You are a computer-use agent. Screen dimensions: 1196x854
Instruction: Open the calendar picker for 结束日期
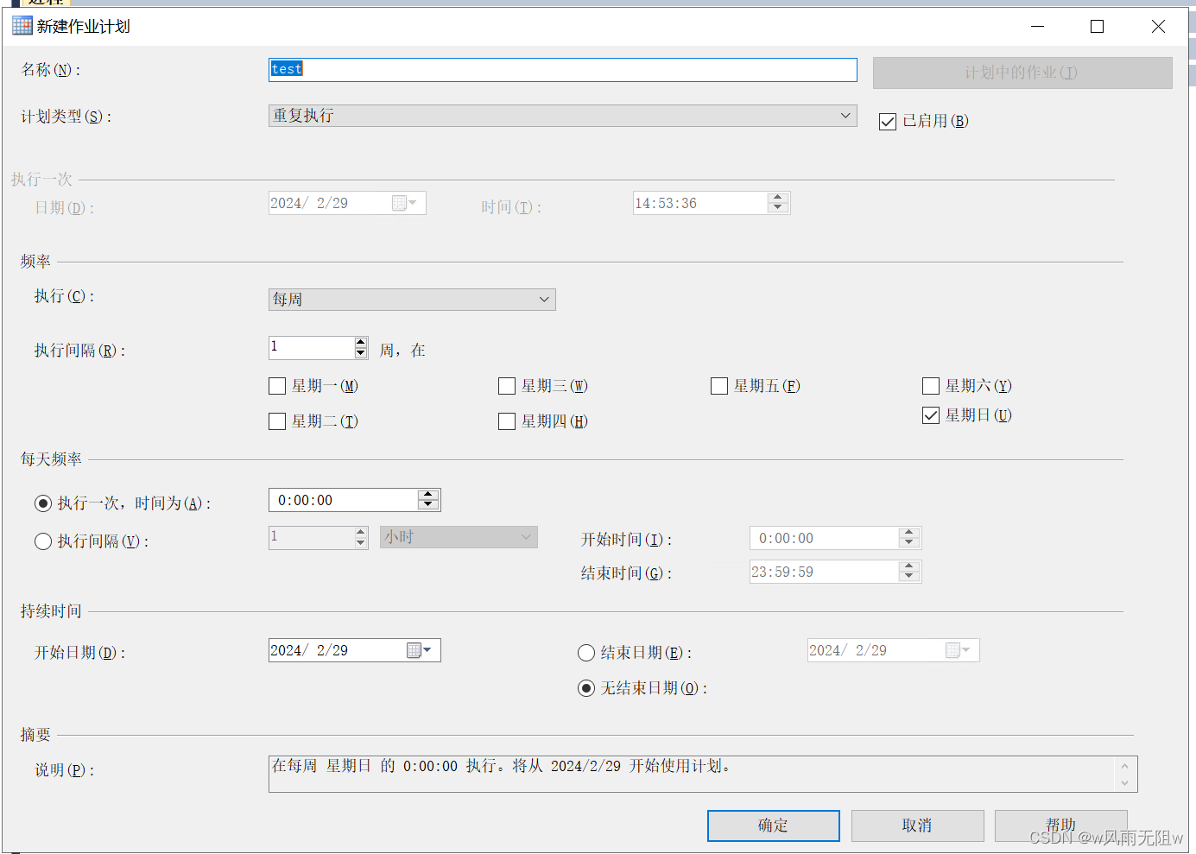point(959,650)
